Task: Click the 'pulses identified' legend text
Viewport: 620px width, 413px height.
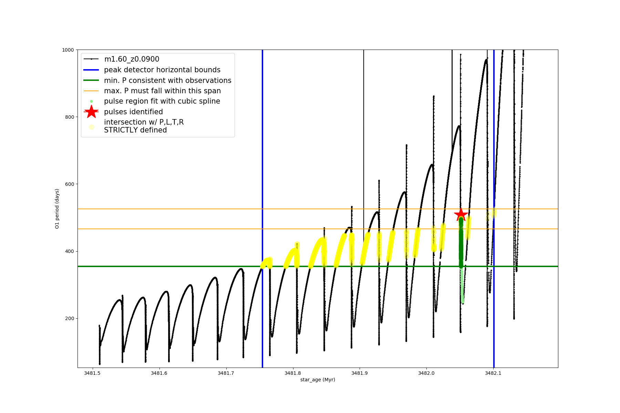Action: click(x=133, y=112)
